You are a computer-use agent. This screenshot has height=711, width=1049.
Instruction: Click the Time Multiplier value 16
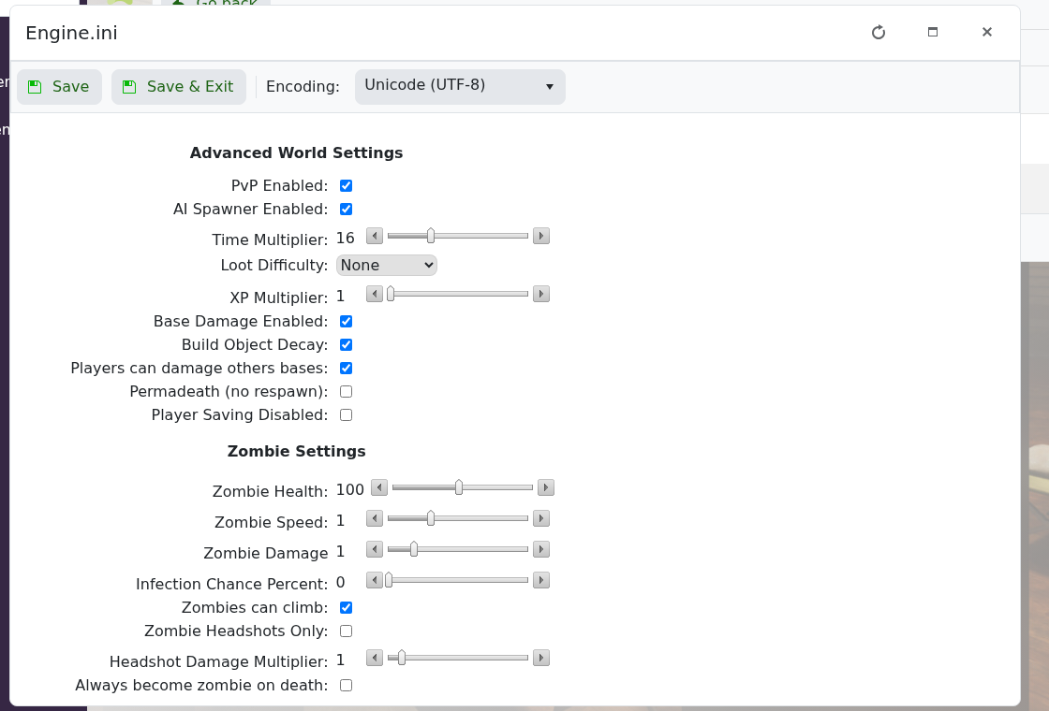[x=346, y=239]
